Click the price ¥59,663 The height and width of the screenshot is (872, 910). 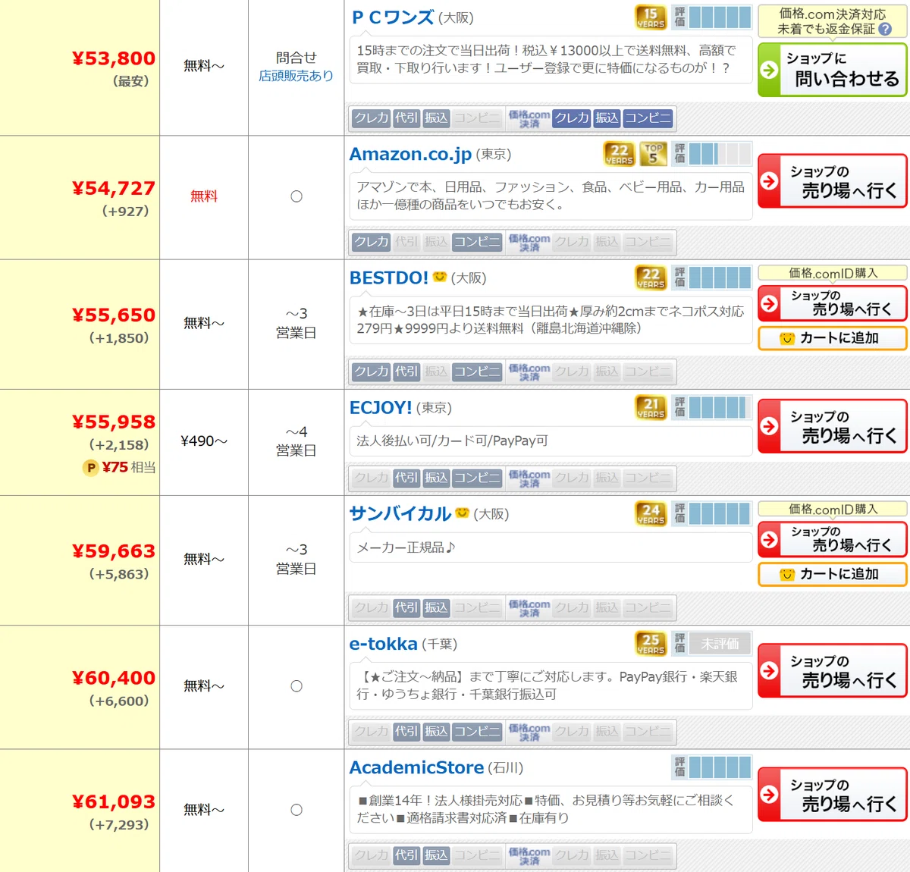click(x=114, y=551)
